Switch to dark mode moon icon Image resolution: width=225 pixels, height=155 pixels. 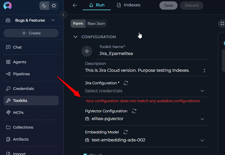tap(44, 6)
